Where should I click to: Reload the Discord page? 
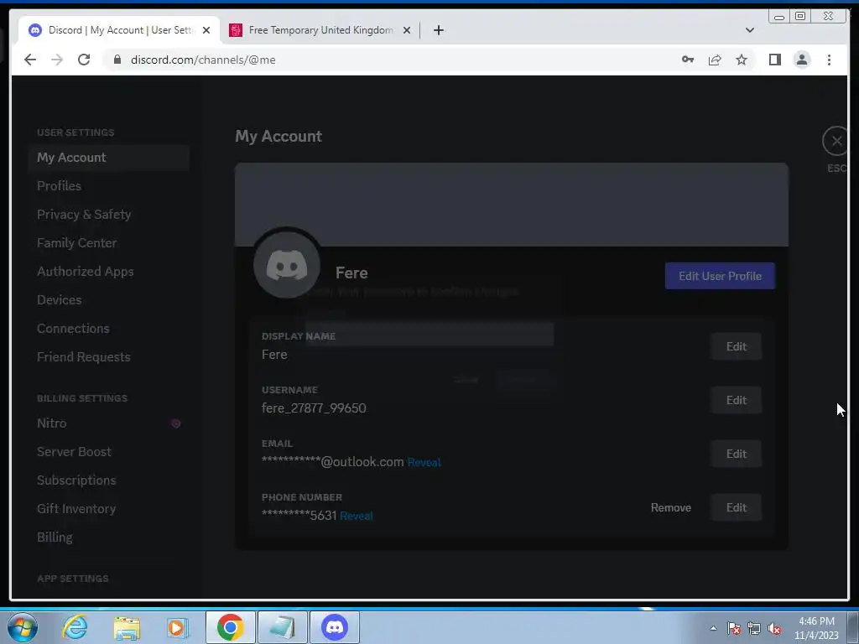click(84, 60)
